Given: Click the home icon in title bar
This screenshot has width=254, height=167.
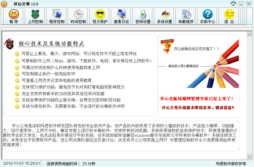Looking at the screenshot, I should (x=233, y=4).
